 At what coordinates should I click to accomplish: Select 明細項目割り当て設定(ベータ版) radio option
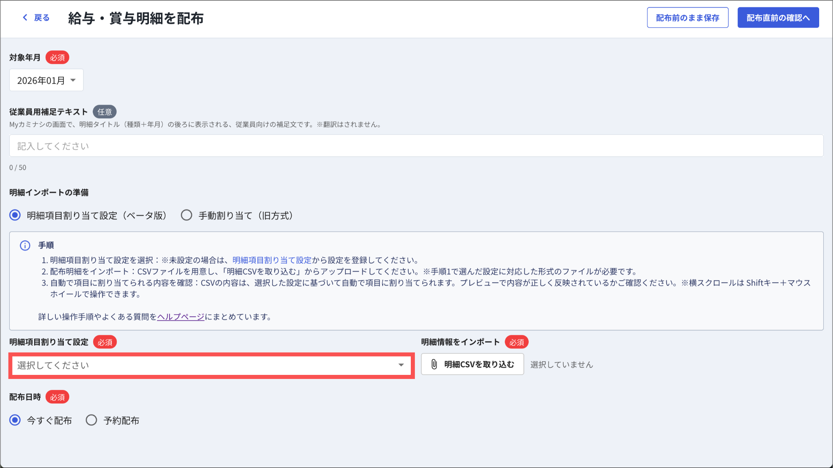click(15, 215)
